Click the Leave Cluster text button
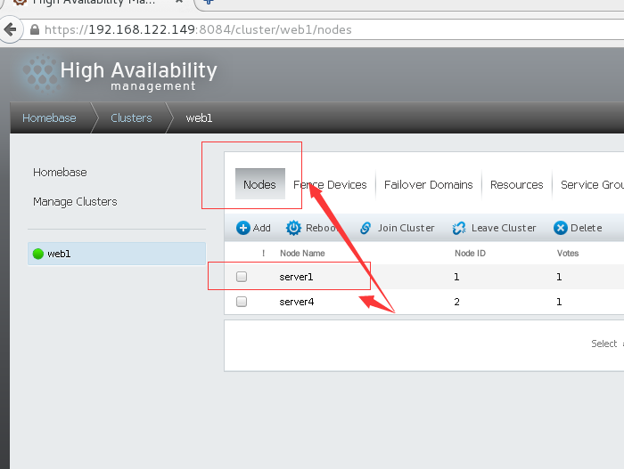This screenshot has height=469, width=624. pos(504,228)
